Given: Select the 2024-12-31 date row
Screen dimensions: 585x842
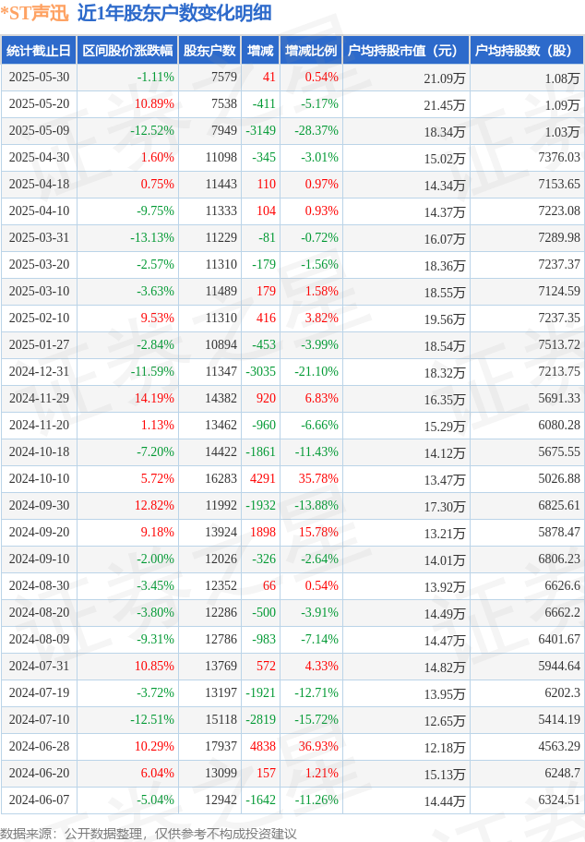Looking at the screenshot, I should click(292, 372).
